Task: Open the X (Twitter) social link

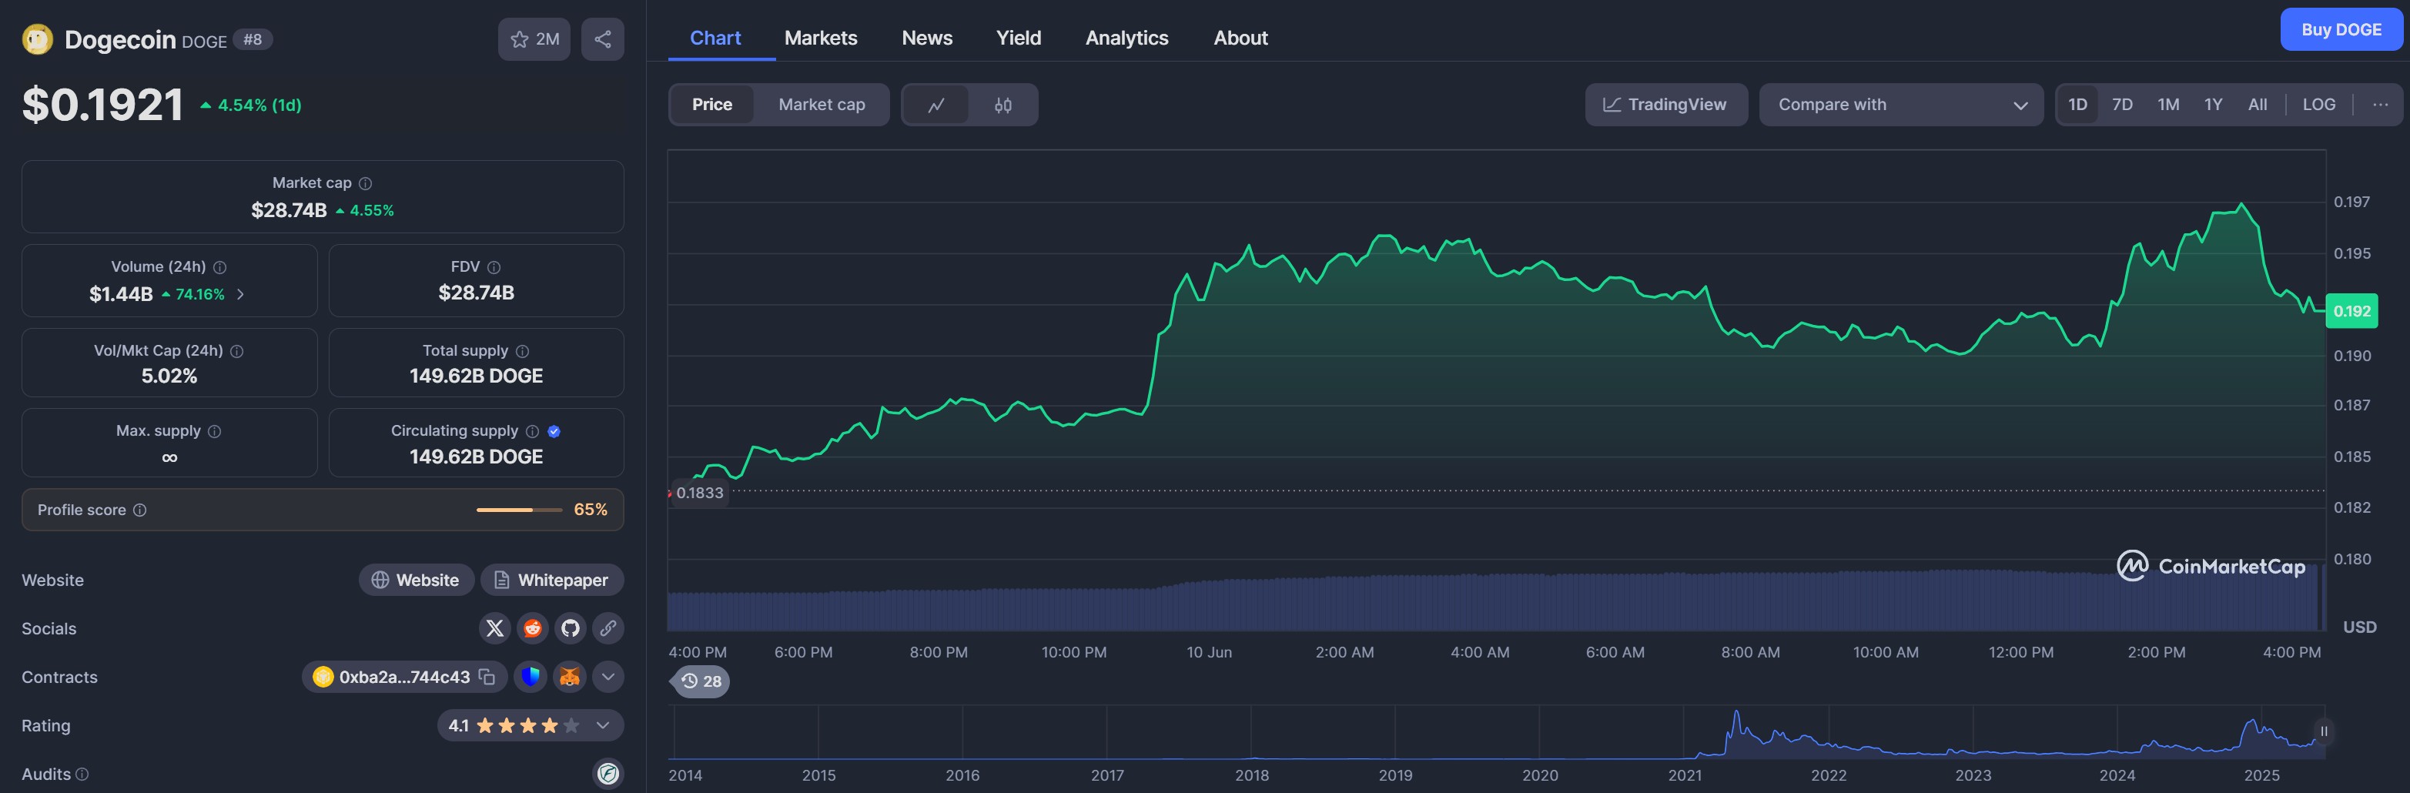Action: 495,628
